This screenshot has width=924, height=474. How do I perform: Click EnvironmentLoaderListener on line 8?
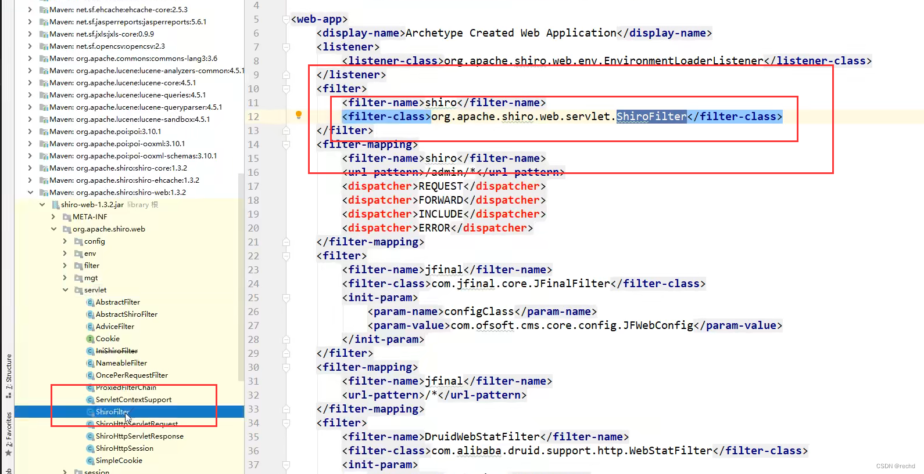[x=683, y=61]
